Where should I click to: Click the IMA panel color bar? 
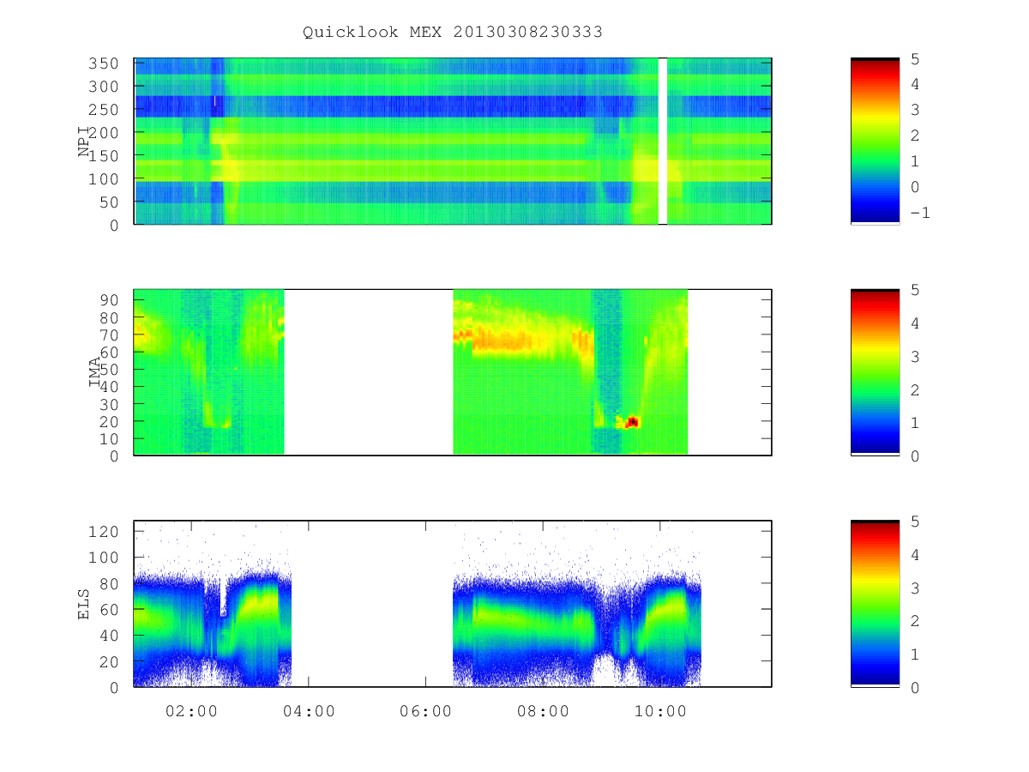[875, 371]
